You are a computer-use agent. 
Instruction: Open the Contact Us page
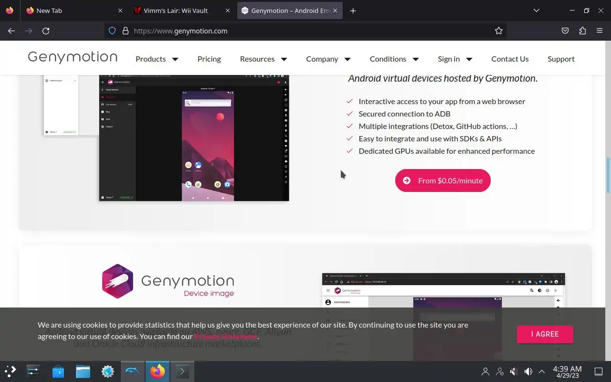pyautogui.click(x=510, y=59)
